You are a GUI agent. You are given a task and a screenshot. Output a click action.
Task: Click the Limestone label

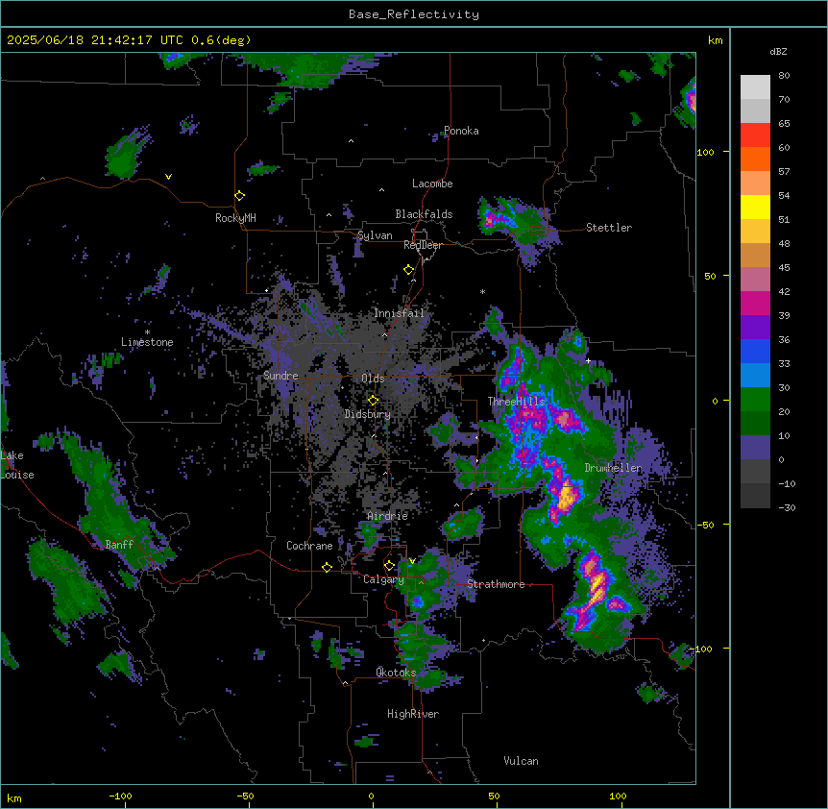click(x=147, y=342)
